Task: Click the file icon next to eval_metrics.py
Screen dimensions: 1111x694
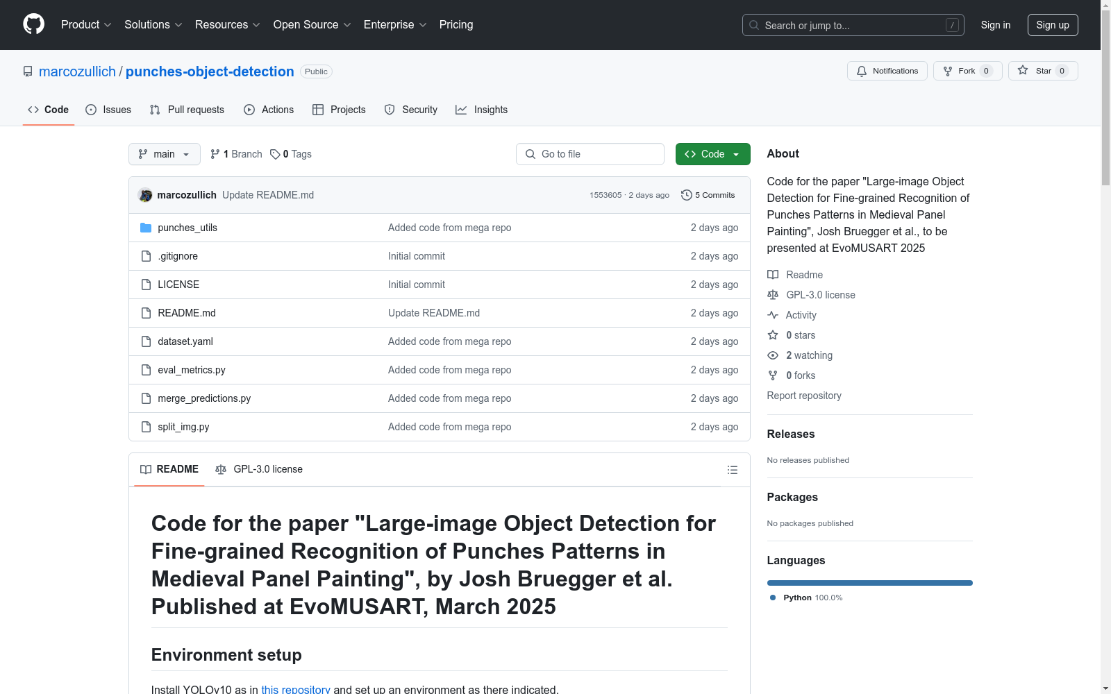Action: 146,370
